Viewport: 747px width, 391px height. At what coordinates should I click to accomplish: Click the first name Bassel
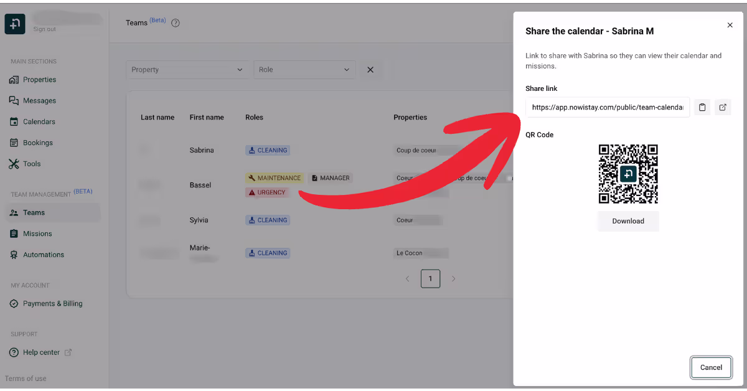click(x=200, y=185)
